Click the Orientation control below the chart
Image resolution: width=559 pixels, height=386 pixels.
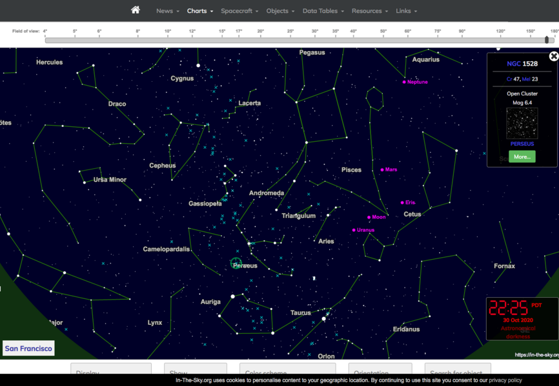380,369
